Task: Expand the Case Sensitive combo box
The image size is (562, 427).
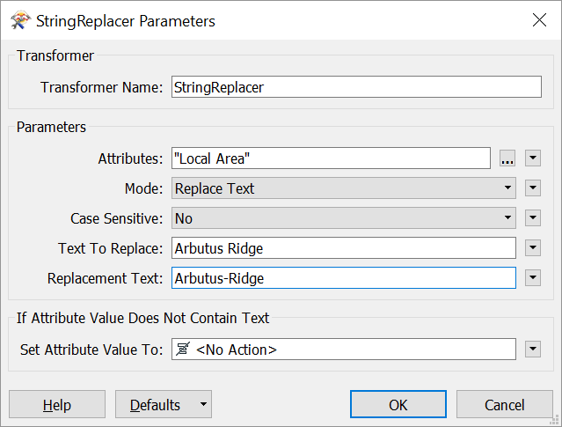Action: (x=344, y=217)
